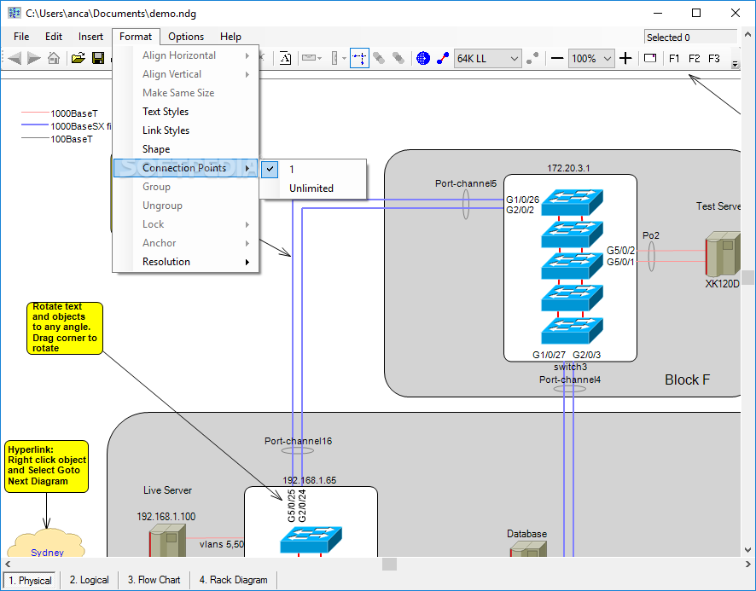756x591 pixels.
Task: Choose Link Styles from Format menu
Action: tap(186, 130)
